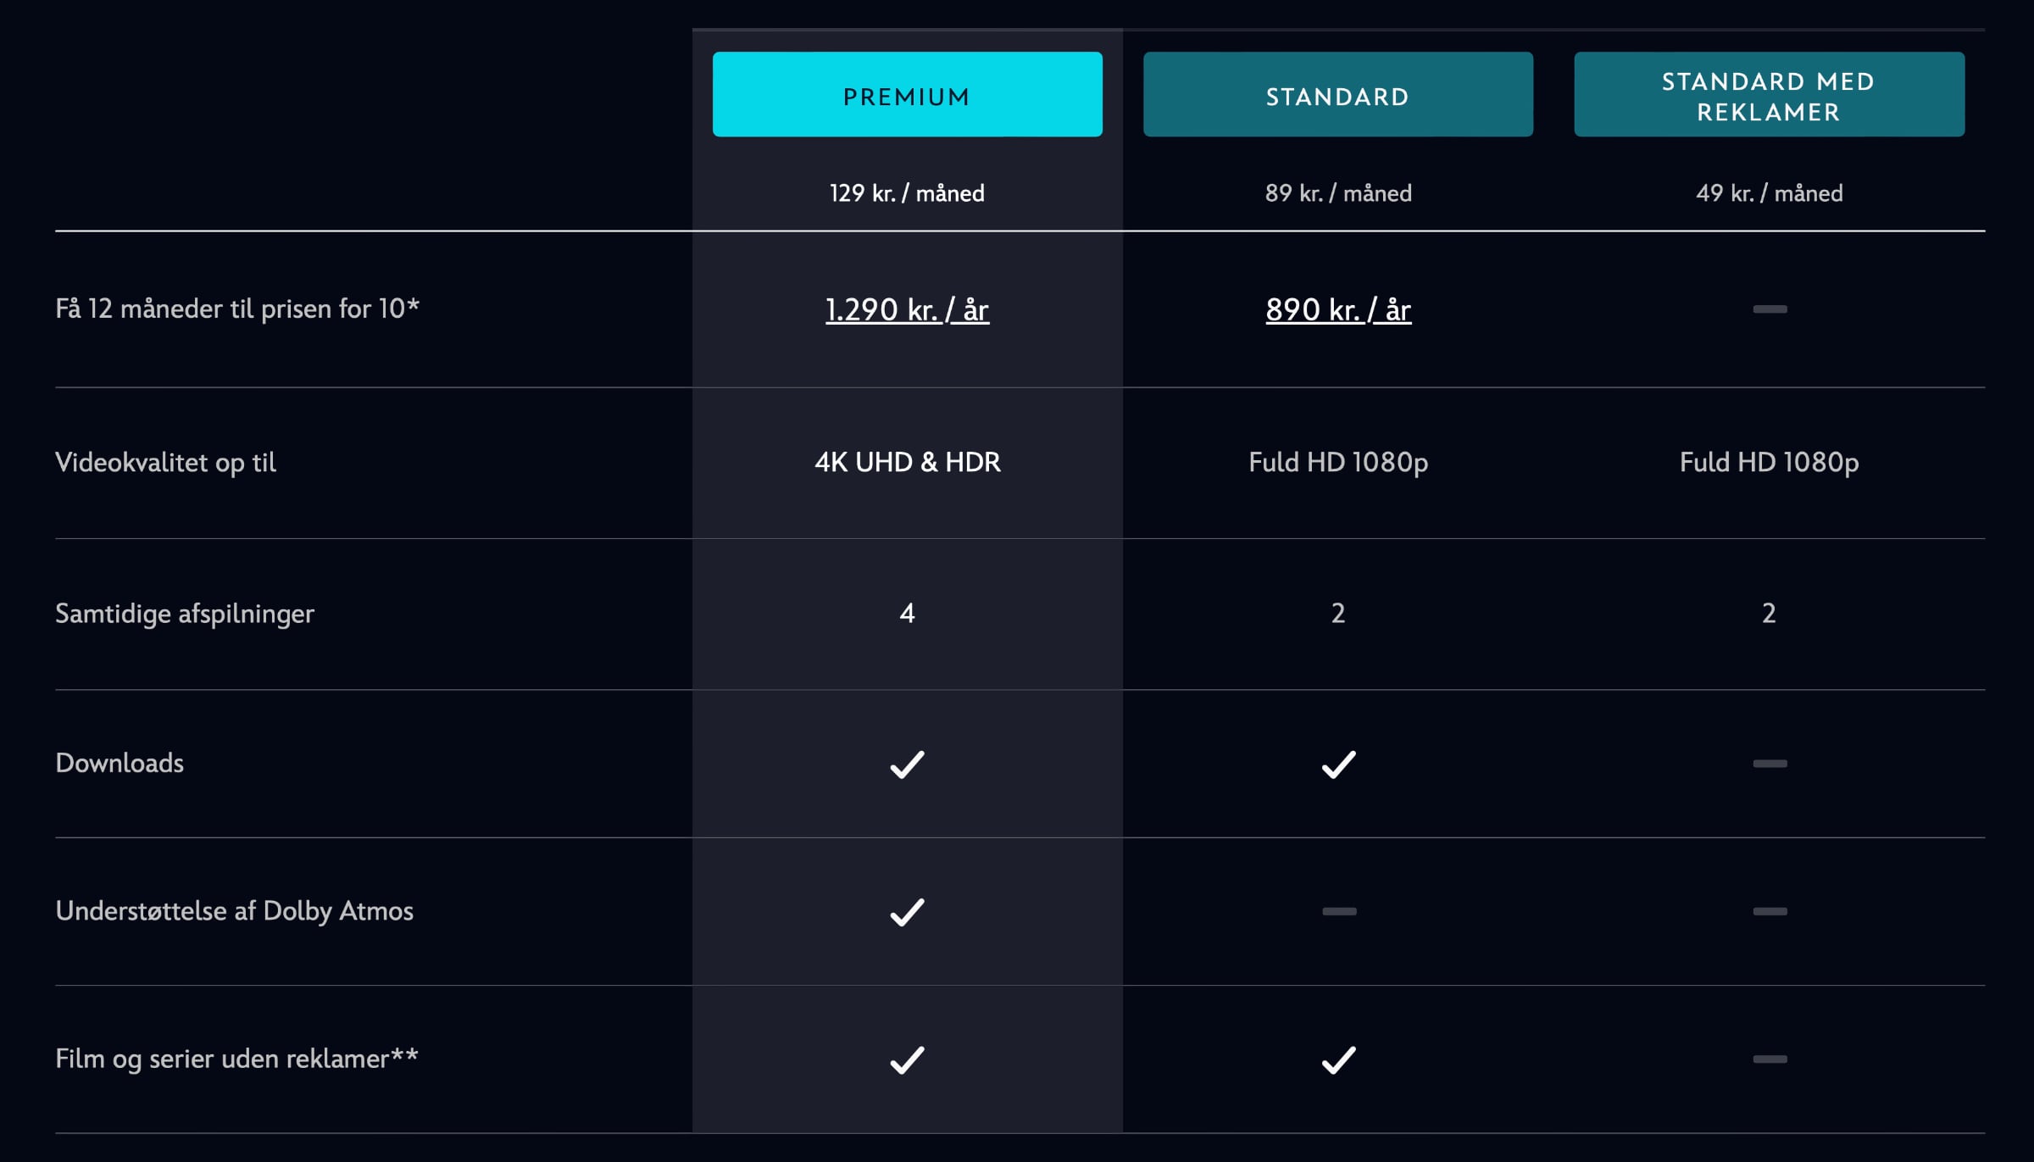The height and width of the screenshot is (1162, 2034).
Task: Click the 49 kr. / måned price
Action: [x=1769, y=193]
